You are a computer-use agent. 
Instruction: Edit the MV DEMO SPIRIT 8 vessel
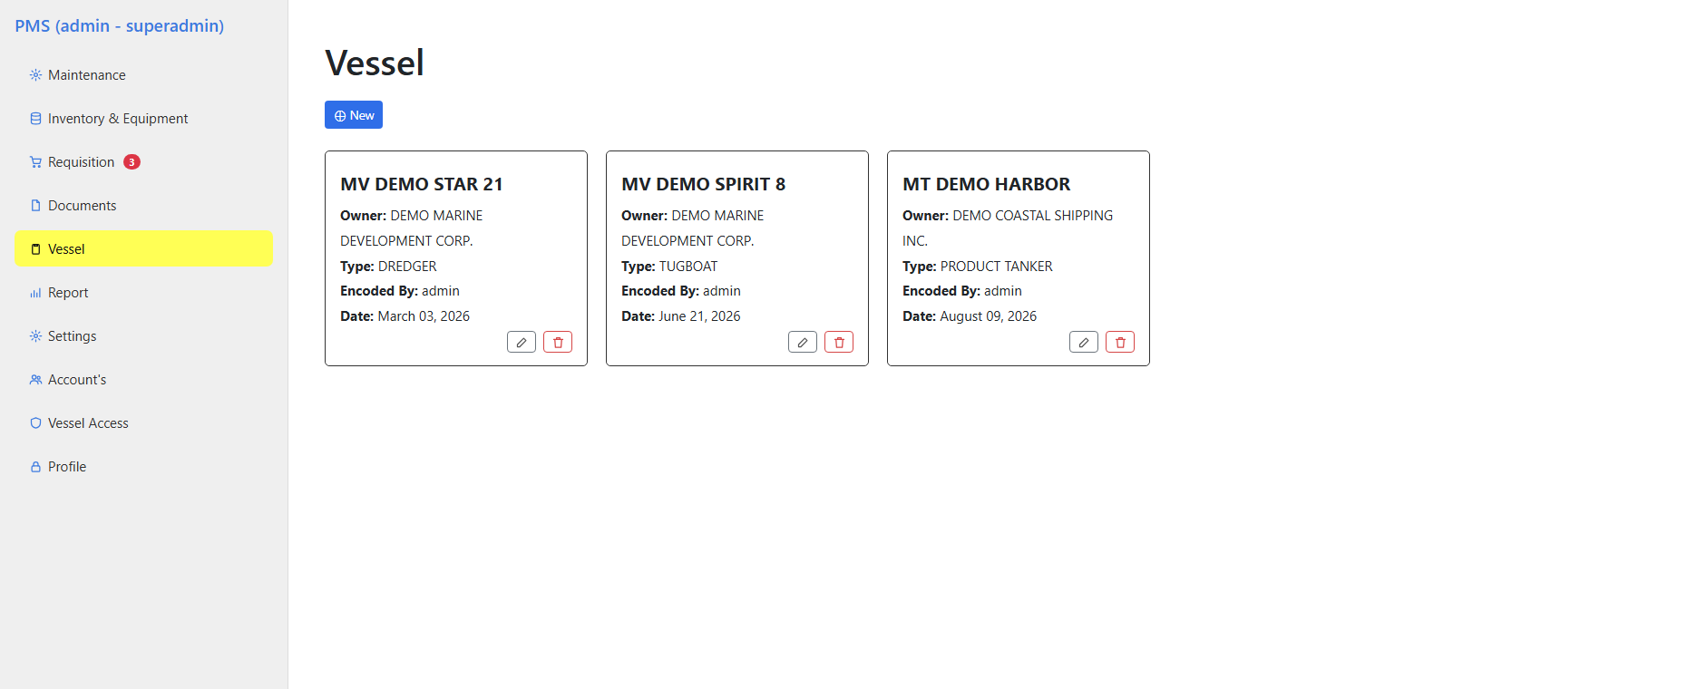(x=803, y=342)
